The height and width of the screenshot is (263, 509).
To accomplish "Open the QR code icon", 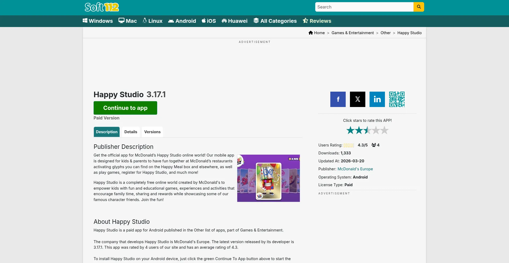I will pyautogui.click(x=397, y=99).
